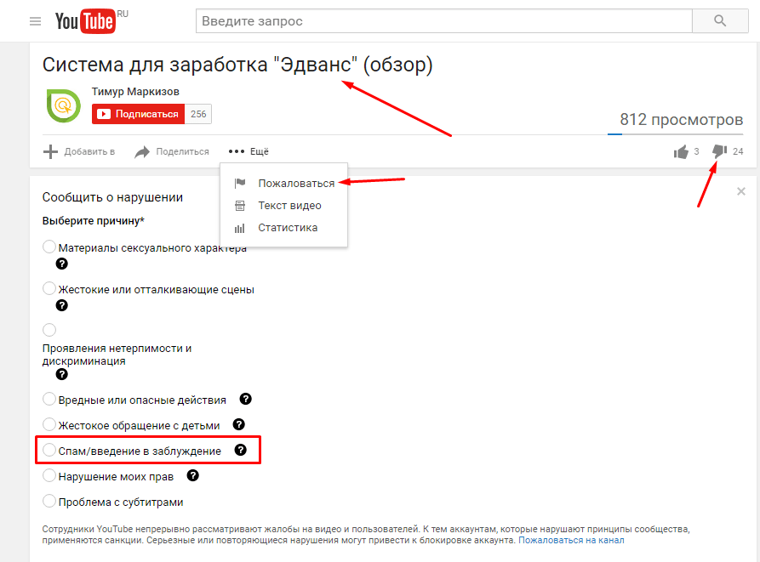Select Жестокие или отталкивающие сцены radio button
760x562 pixels.
coord(49,288)
